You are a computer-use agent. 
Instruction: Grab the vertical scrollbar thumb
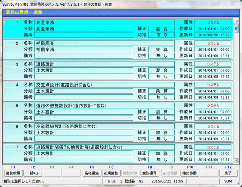pyautogui.click(x=236, y=28)
